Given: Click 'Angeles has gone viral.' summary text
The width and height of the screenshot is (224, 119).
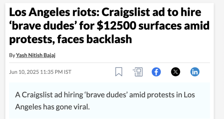Looking at the screenshot, I should point(52,107).
